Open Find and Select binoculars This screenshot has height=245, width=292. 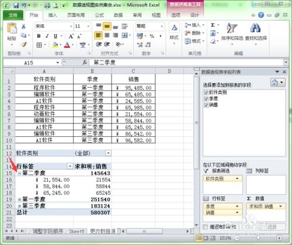[256, 33]
